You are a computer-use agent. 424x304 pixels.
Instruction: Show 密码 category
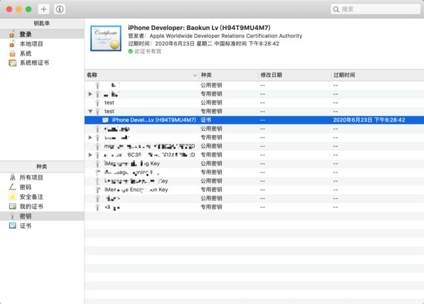point(42,187)
